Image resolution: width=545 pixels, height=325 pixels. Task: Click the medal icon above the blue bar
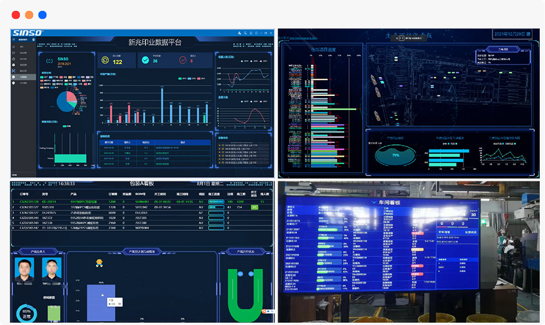pyautogui.click(x=99, y=263)
